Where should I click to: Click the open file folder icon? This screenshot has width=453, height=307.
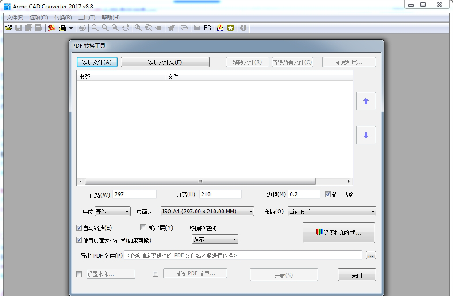pyautogui.click(x=8, y=28)
